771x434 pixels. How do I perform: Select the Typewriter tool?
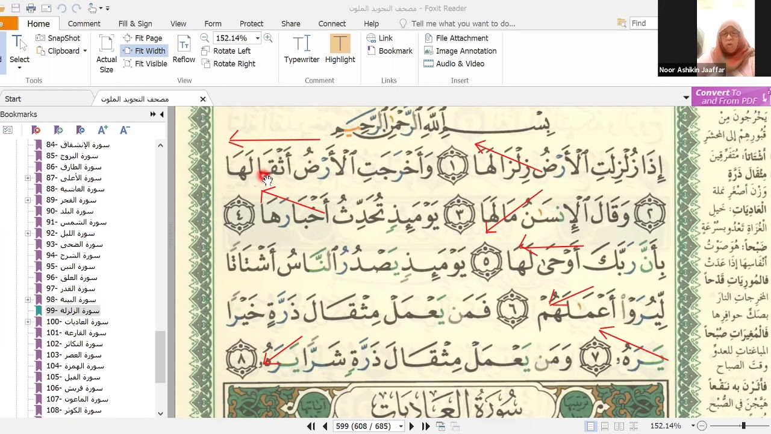(x=302, y=49)
